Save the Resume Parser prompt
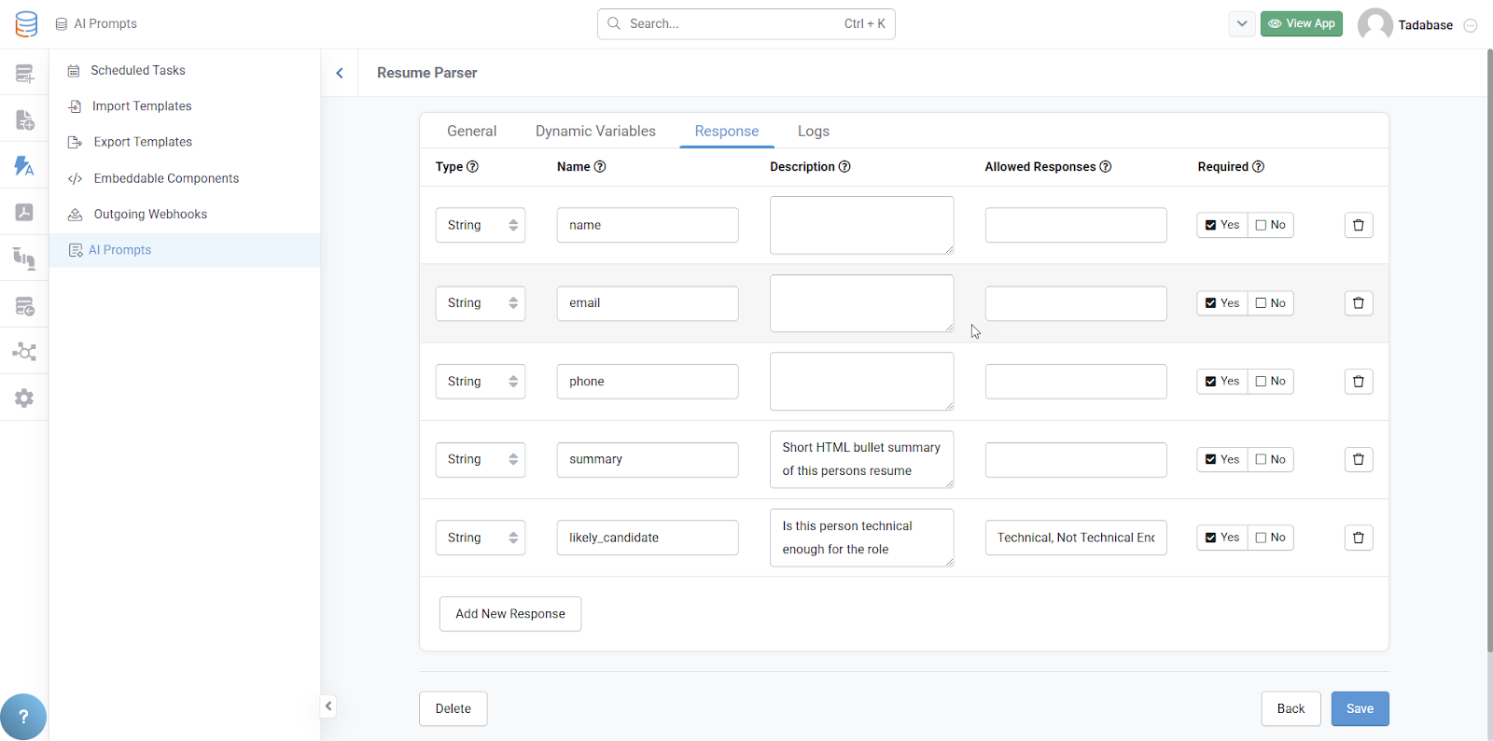The image size is (1493, 741). (1360, 708)
